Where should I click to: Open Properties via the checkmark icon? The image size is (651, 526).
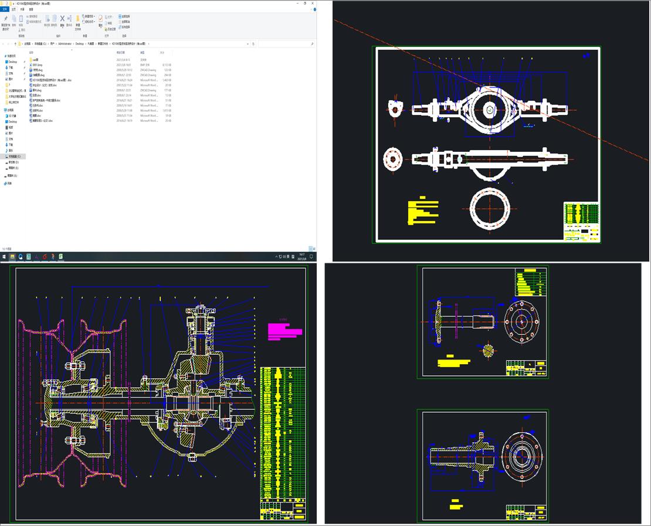pyautogui.click(x=100, y=19)
